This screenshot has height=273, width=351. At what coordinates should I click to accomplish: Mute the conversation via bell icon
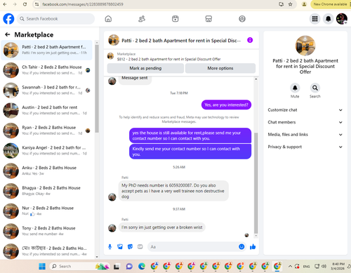(295, 88)
